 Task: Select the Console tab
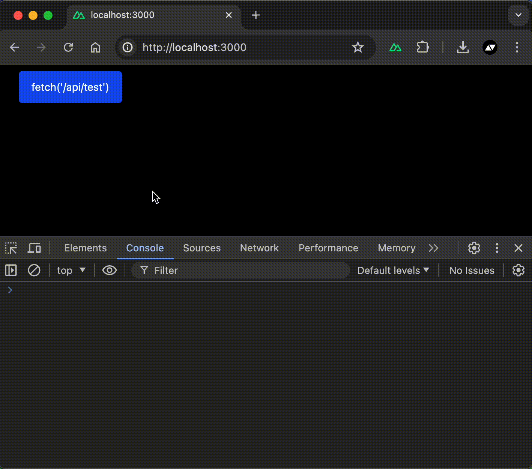pyautogui.click(x=145, y=248)
